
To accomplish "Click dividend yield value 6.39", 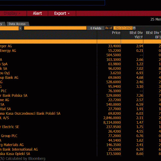I will pyautogui.click(x=140, y=149).
